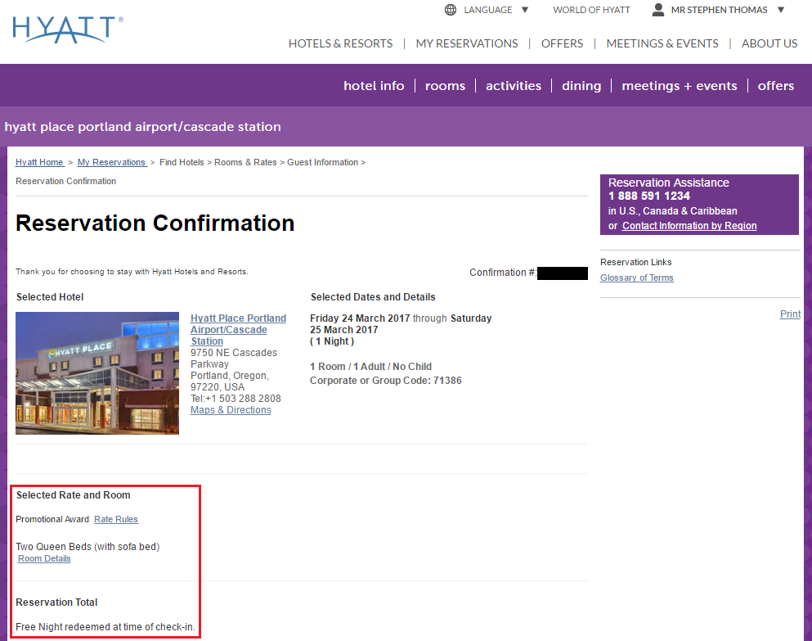This screenshot has width=812, height=641.
Task: Open Contact Information by Region link
Action: tap(689, 226)
